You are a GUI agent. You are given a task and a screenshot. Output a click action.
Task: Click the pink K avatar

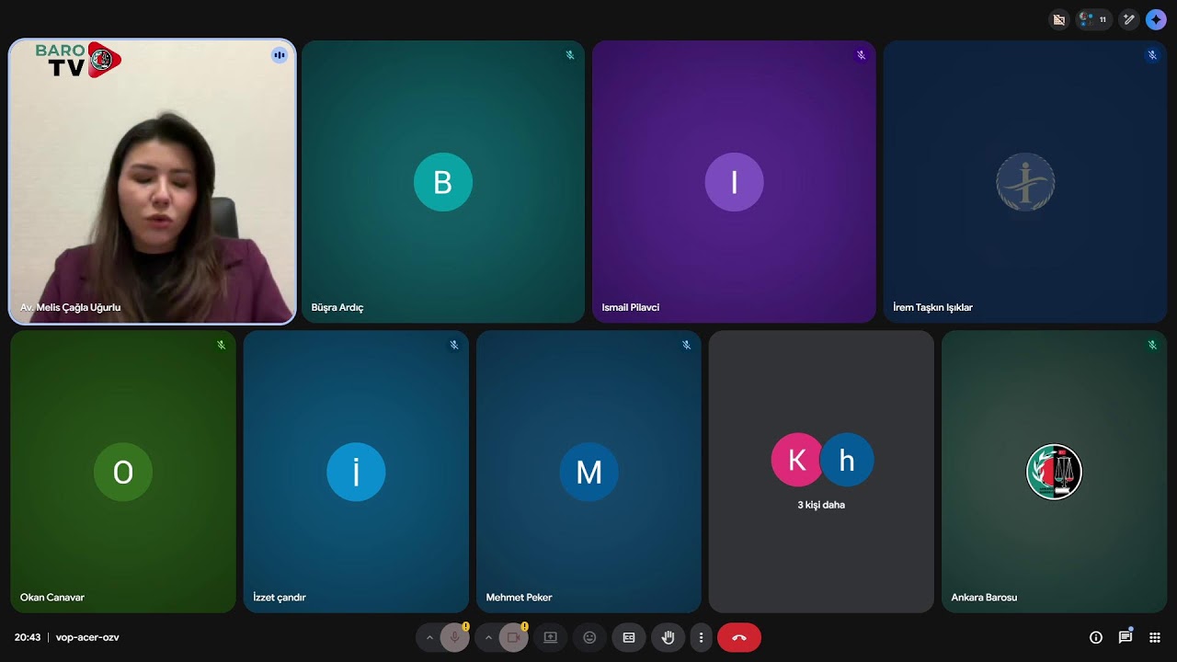pyautogui.click(x=797, y=460)
